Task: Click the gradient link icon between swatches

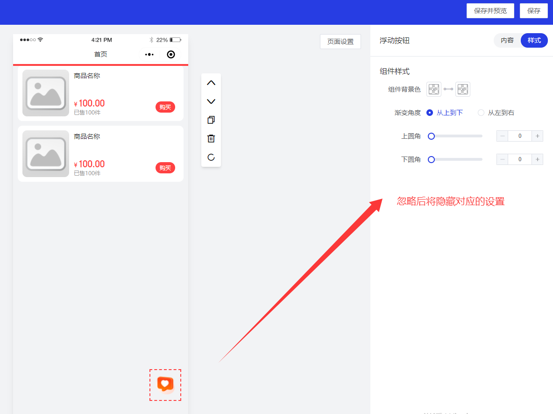Action: click(448, 89)
